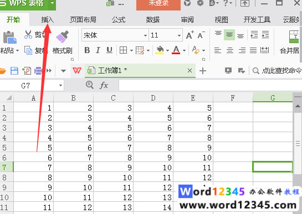Align text to bottom
Image resolution: width=302 pixels, height=214 pixels.
click(240, 35)
